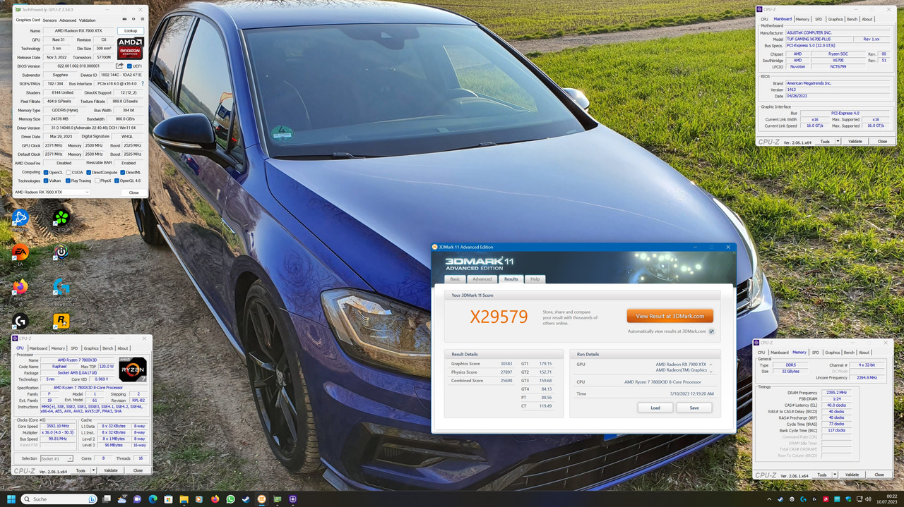The height and width of the screenshot is (507, 904).
Task: Open the Tools dropdown arrow in the CPU-Z CPU window
Action: tap(93, 470)
